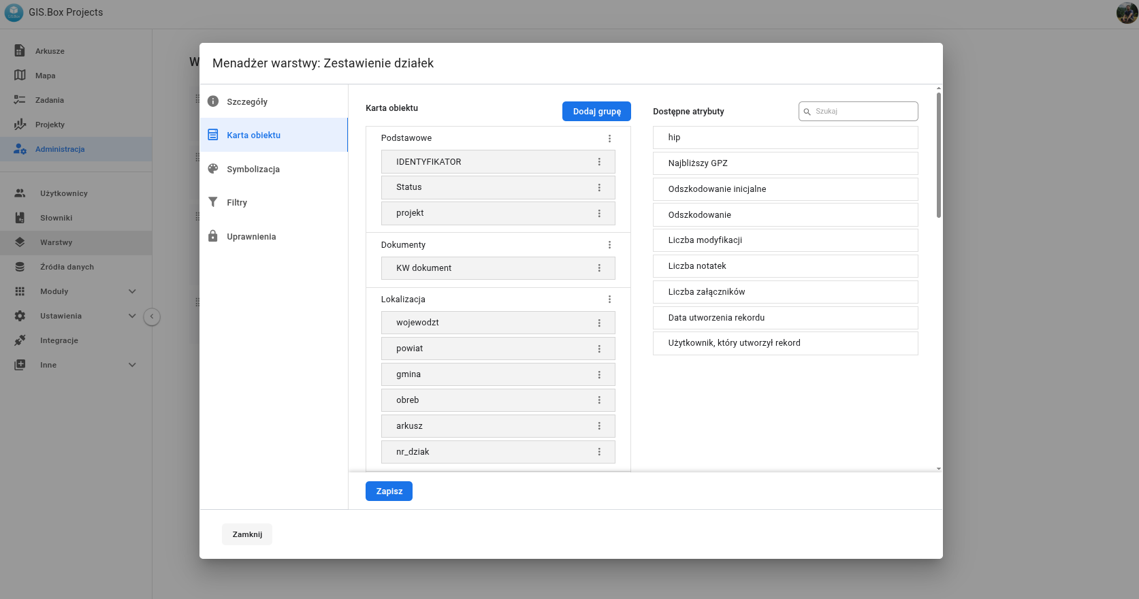Open the three-dot menu for IDENTYFIKATOR
The width and height of the screenshot is (1139, 599).
point(599,162)
